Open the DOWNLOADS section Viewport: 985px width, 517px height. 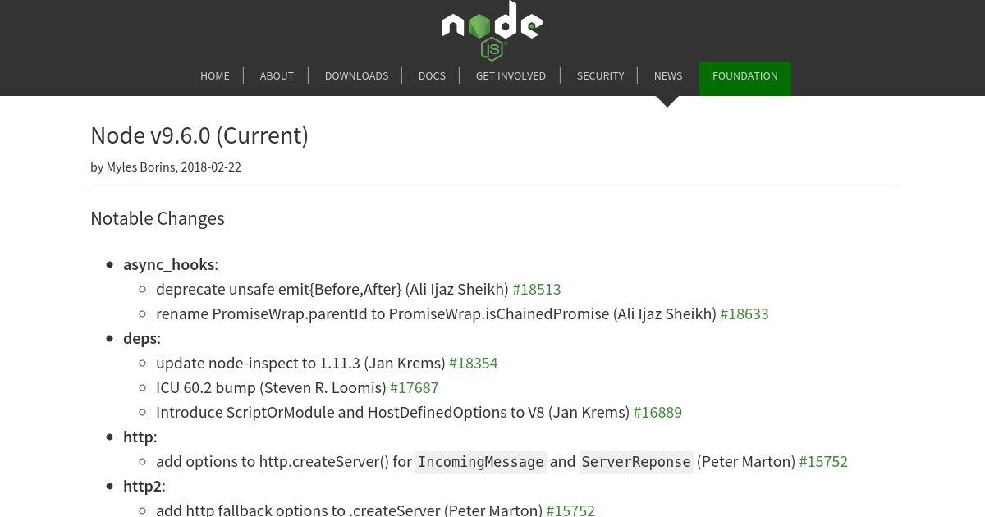[x=356, y=75]
